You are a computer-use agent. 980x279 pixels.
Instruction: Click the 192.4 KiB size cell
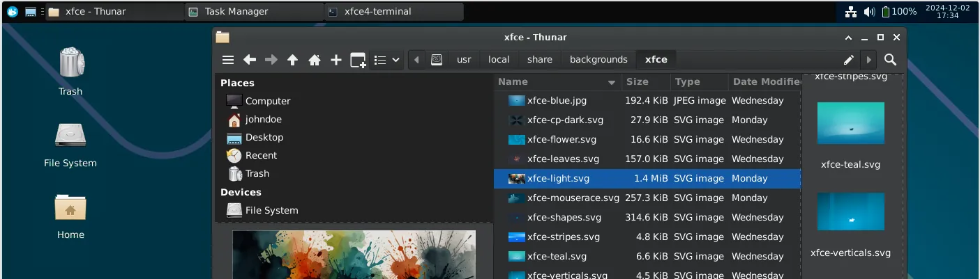point(646,100)
